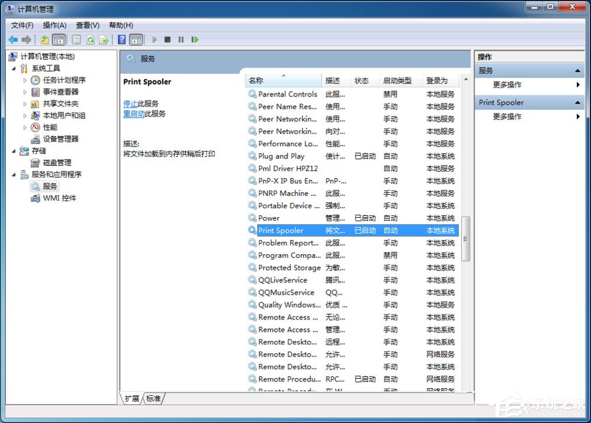
Task: Open the 查看(V) menu
Action: pos(86,25)
